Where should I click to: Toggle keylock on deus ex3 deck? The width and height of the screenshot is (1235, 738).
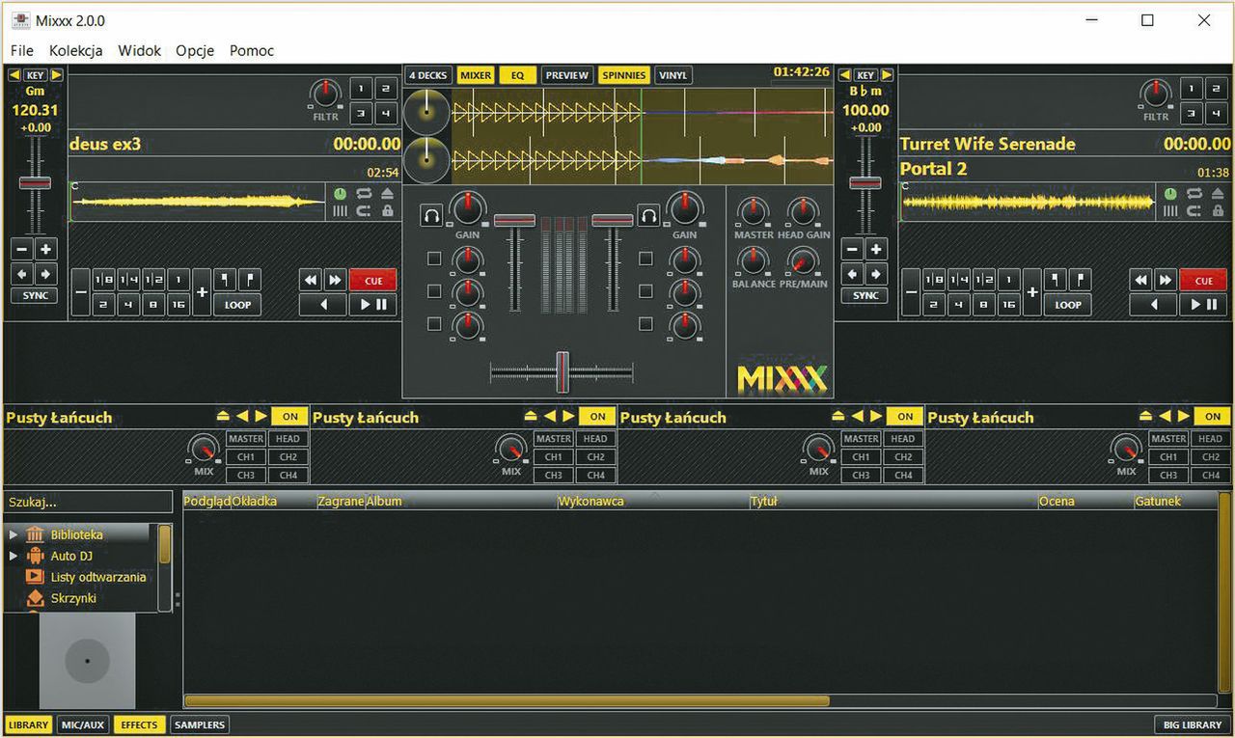click(387, 210)
